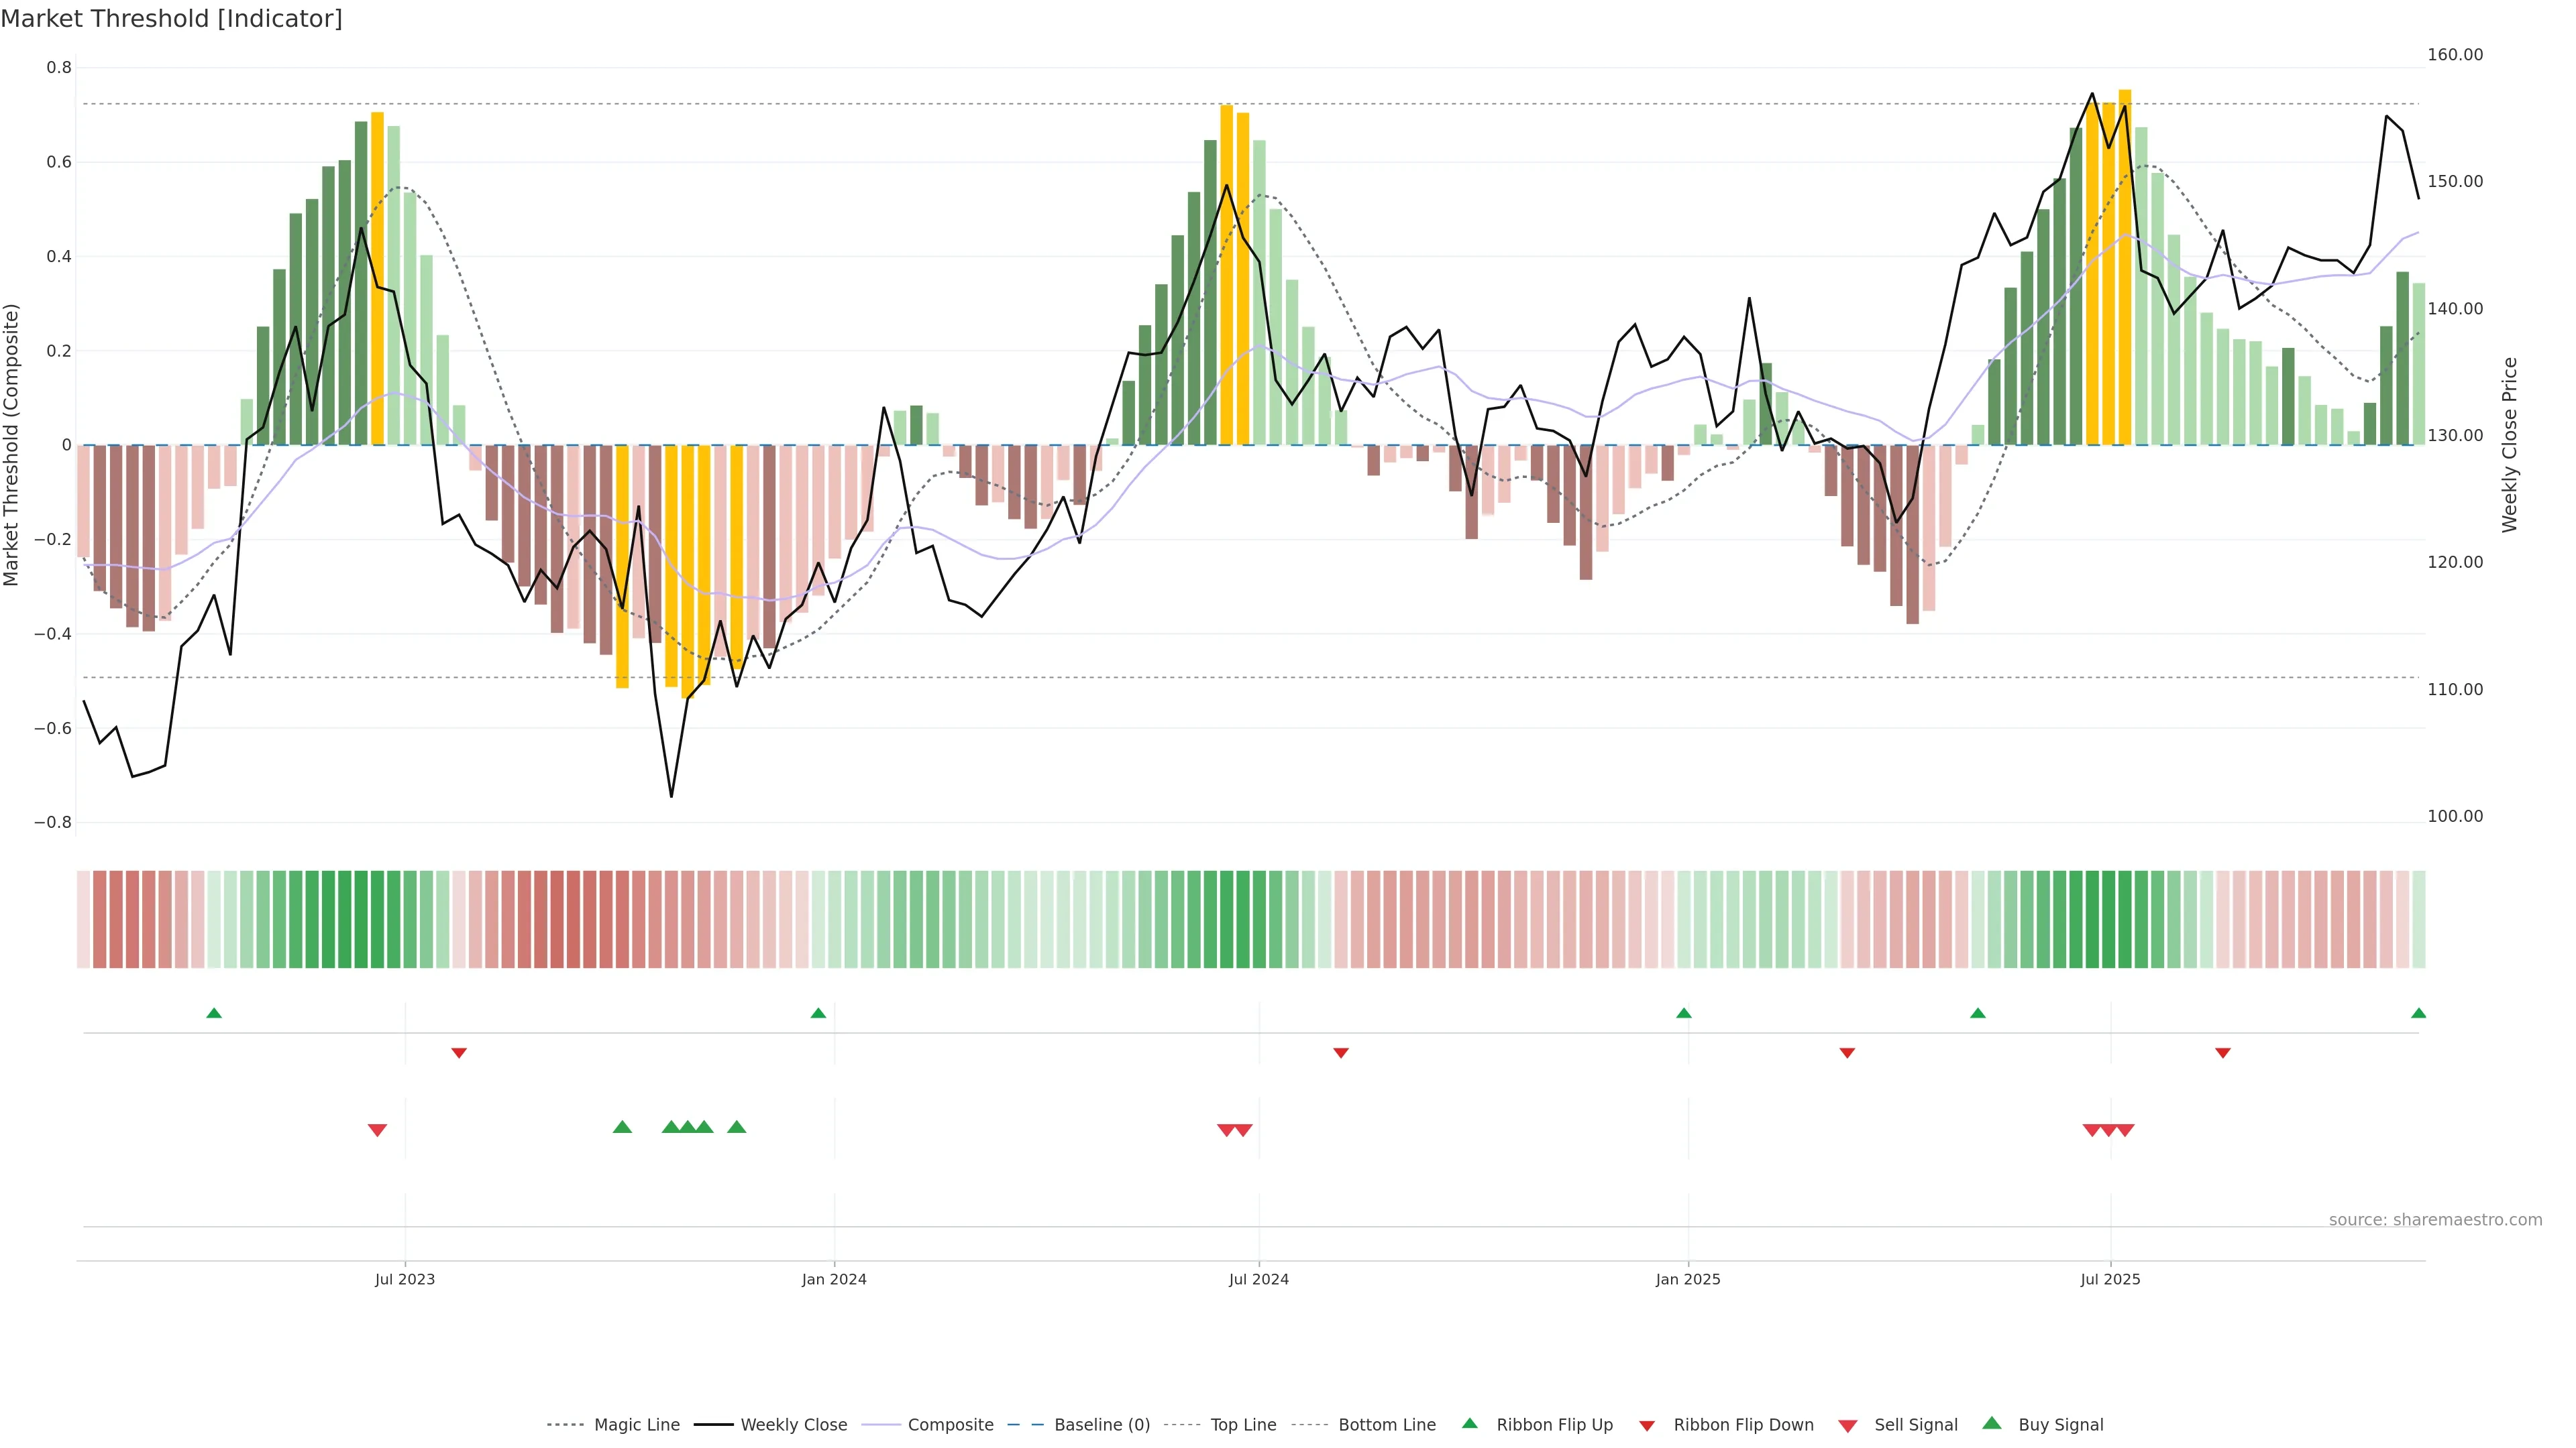Click Ribbon Flip Down legend triangle
Viewport: 2576px width, 1448px height.
[1647, 1426]
